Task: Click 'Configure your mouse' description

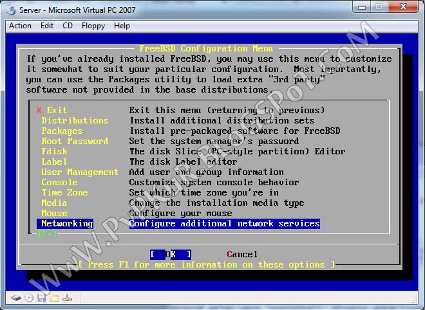Action: point(180,213)
